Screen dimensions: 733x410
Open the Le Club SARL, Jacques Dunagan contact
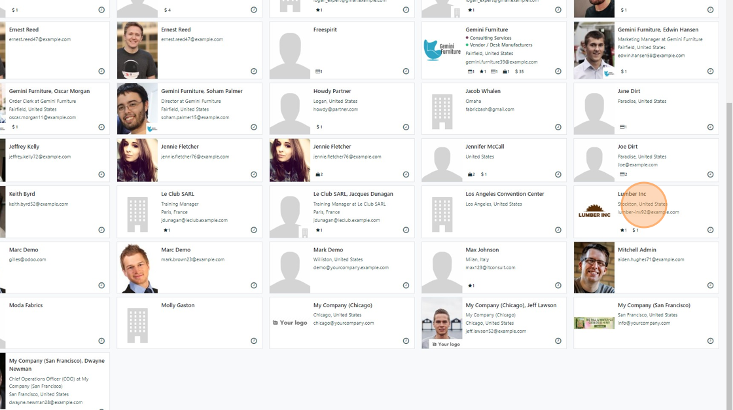(342, 212)
